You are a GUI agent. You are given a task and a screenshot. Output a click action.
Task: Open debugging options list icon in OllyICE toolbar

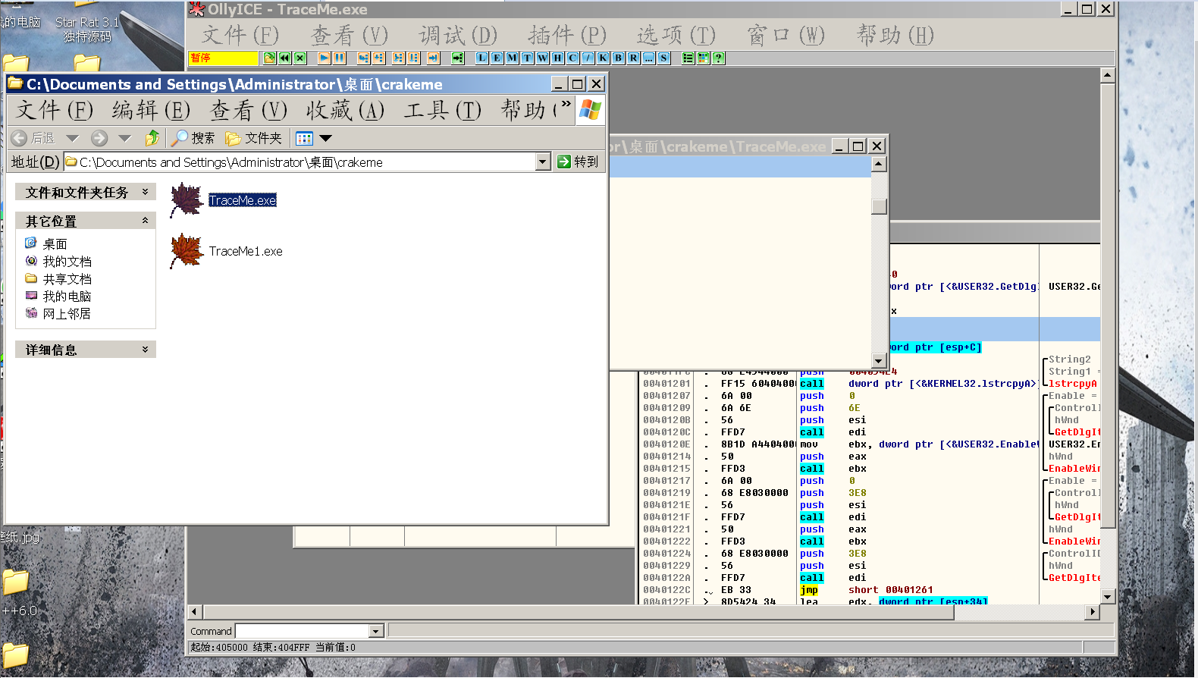coord(688,58)
